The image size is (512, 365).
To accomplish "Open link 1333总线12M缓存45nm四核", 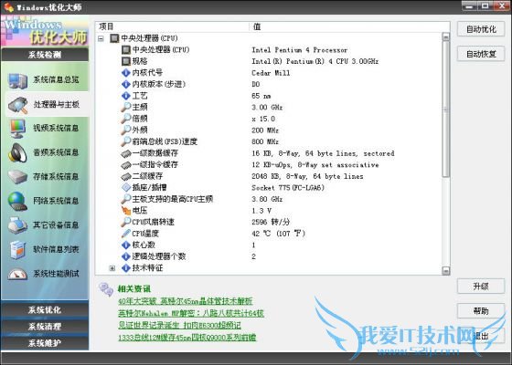I will pos(187,337).
